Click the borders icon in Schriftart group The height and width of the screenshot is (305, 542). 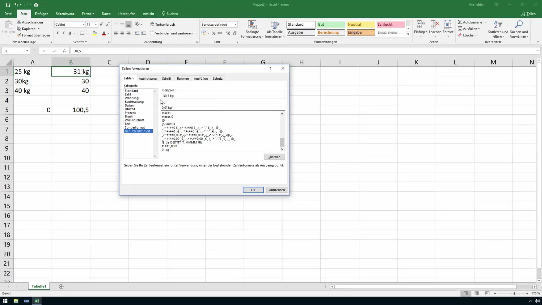pyautogui.click(x=82, y=33)
